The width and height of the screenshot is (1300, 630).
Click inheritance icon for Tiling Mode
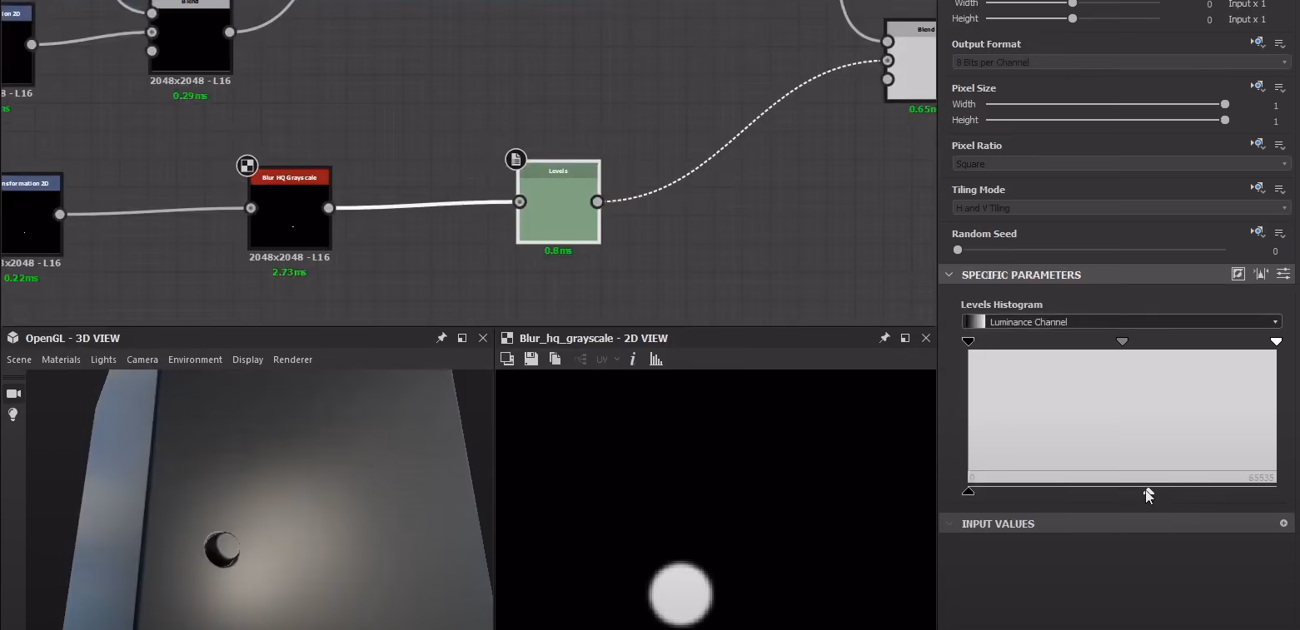pos(1258,188)
